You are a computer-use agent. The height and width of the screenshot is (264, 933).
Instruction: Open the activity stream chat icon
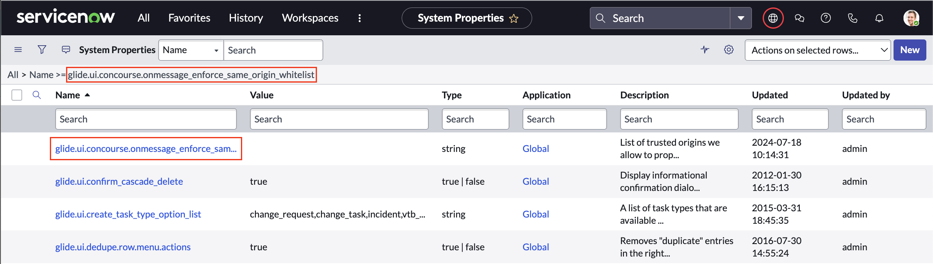(66, 50)
